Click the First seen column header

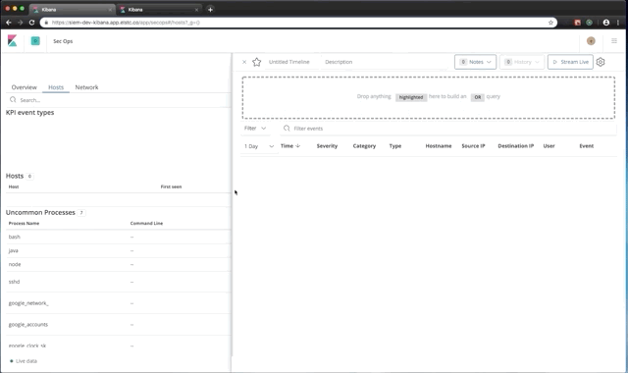[x=171, y=186]
